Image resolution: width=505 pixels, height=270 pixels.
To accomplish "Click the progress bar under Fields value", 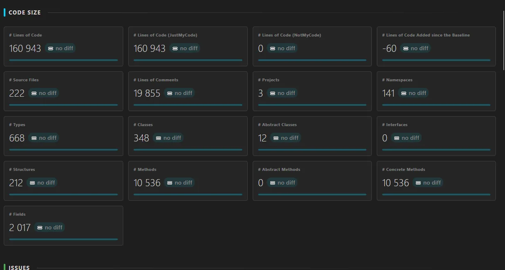I will (63, 239).
